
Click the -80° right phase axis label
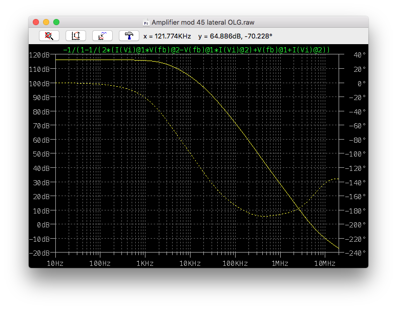pos(358,140)
